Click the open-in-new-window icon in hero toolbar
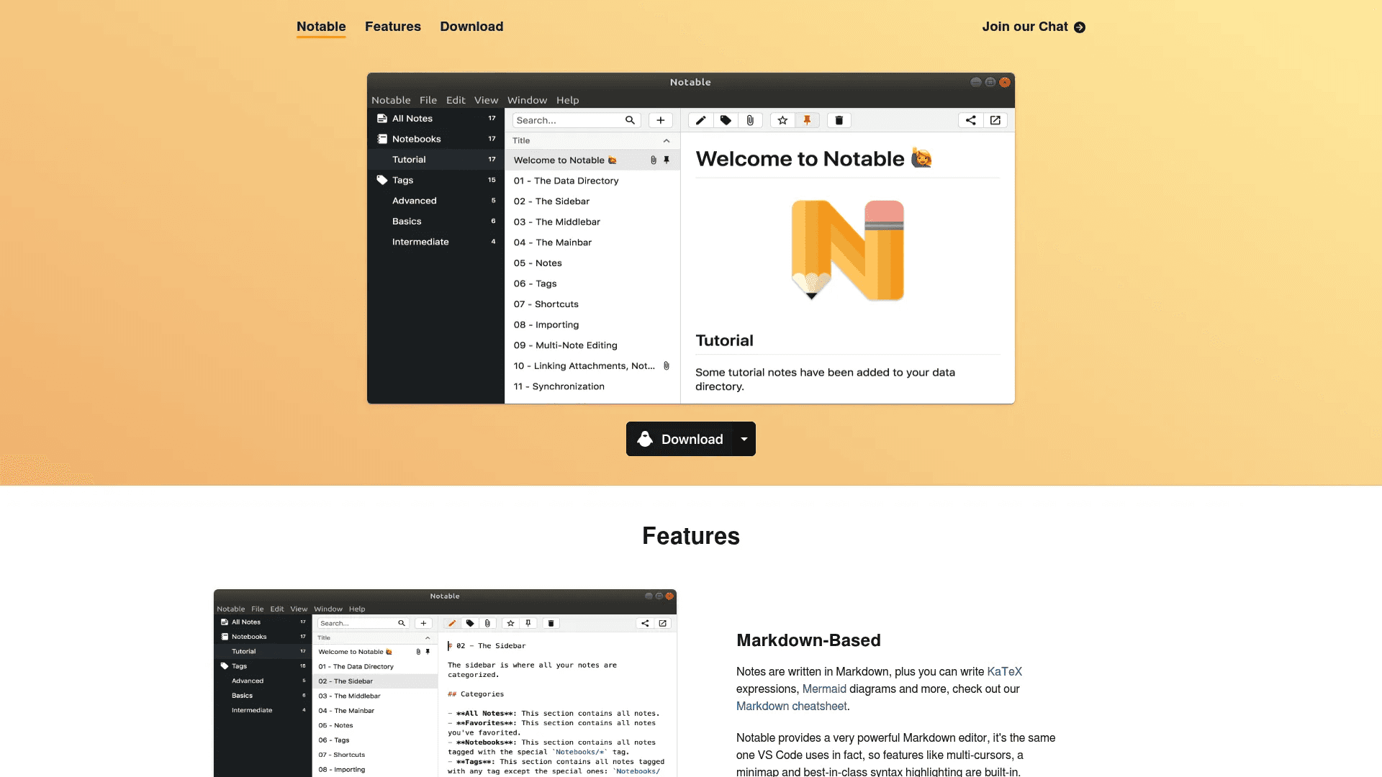This screenshot has height=777, width=1382. click(x=995, y=120)
